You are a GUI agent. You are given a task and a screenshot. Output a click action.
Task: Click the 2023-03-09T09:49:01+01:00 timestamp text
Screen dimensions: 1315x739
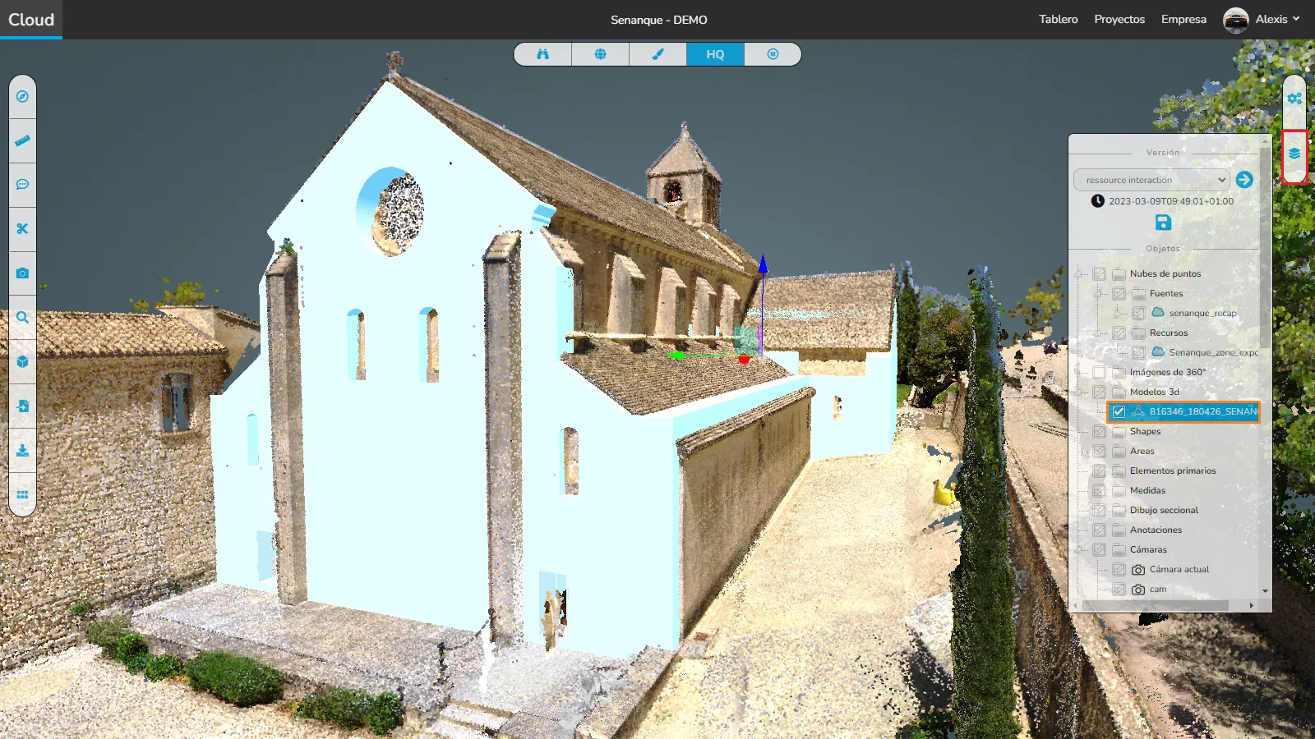click(x=1171, y=201)
